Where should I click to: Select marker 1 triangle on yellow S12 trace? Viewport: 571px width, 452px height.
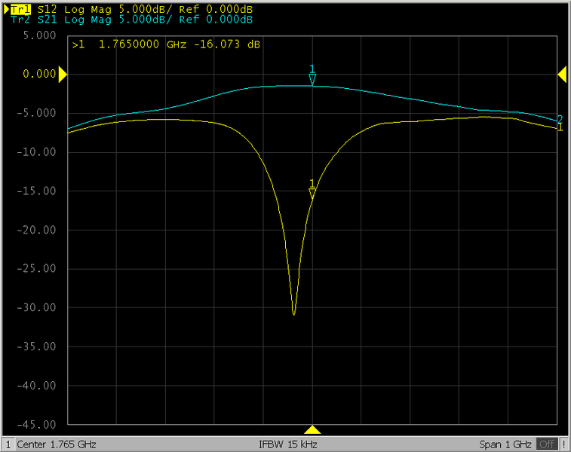312,193
